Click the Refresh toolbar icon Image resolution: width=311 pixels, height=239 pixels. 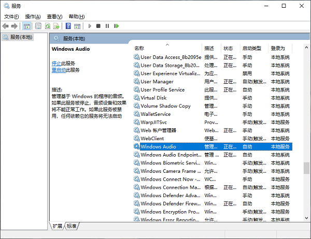(48, 26)
